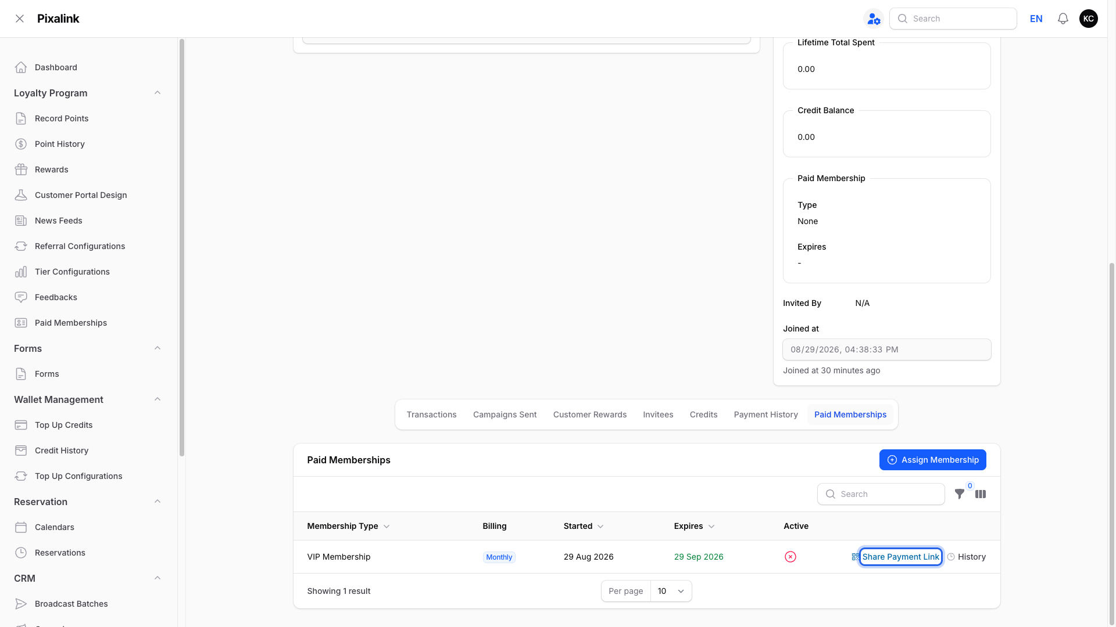
Task: Click the Broadcast Batches paper plane icon
Action: (x=21, y=604)
